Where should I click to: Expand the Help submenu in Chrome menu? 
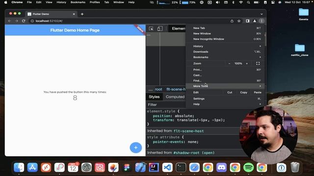click(x=225, y=104)
